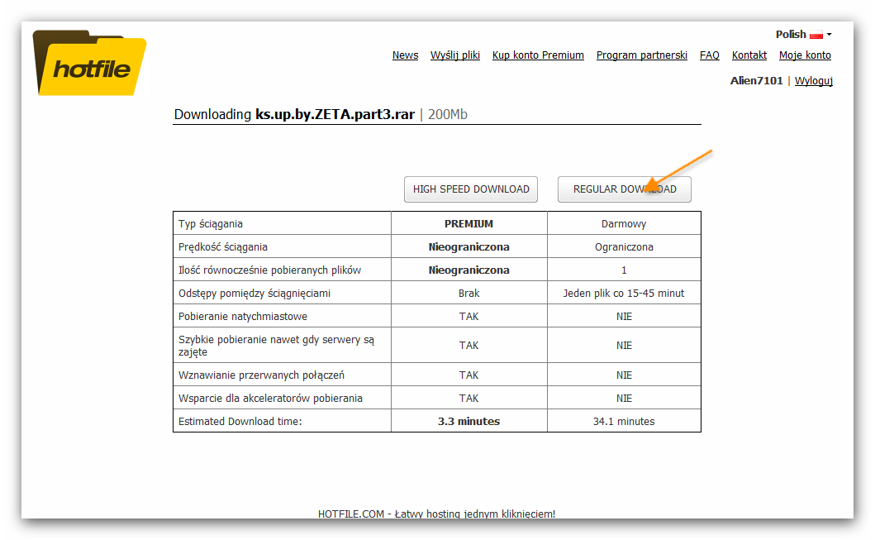Click 'Estimated Download time:' label
The width and height of the screenshot is (875, 540).
tap(240, 422)
